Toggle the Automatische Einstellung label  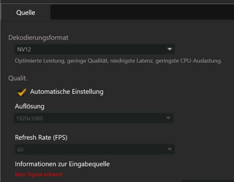[66, 92]
